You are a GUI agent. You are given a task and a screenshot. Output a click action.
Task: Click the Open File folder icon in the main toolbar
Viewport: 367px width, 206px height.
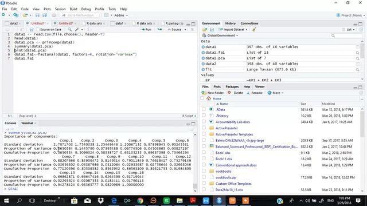(x=25, y=15)
